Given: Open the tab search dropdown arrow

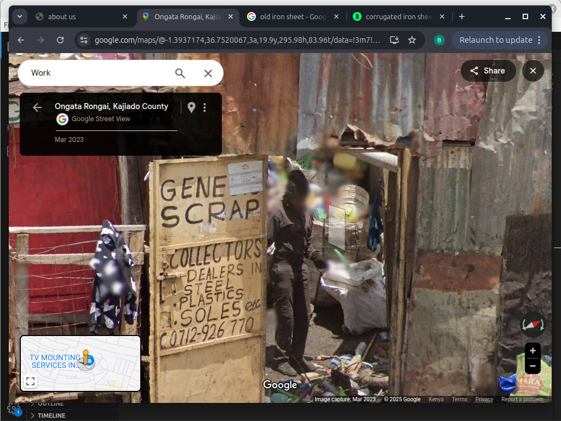Looking at the screenshot, I should (x=20, y=16).
